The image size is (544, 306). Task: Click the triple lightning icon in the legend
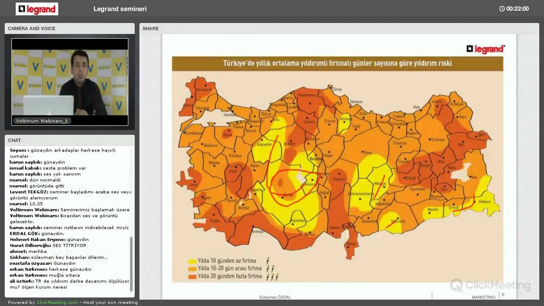(x=272, y=277)
